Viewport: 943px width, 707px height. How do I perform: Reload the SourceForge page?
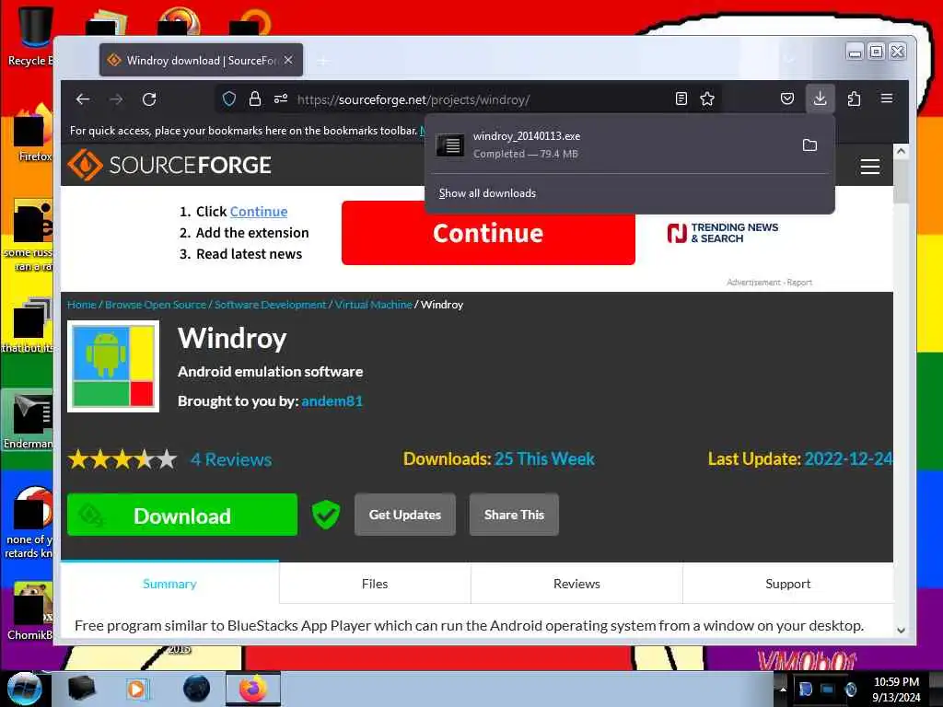click(149, 99)
